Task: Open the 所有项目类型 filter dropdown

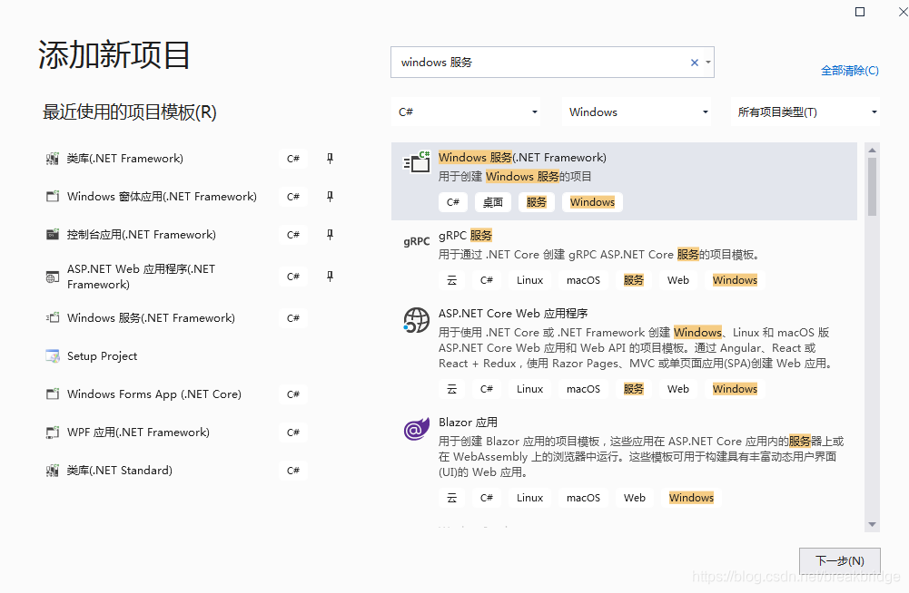Action: pyautogui.click(x=805, y=112)
